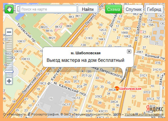168x121 pixels.
Task: Click building number 15С17
Action: point(66,105)
